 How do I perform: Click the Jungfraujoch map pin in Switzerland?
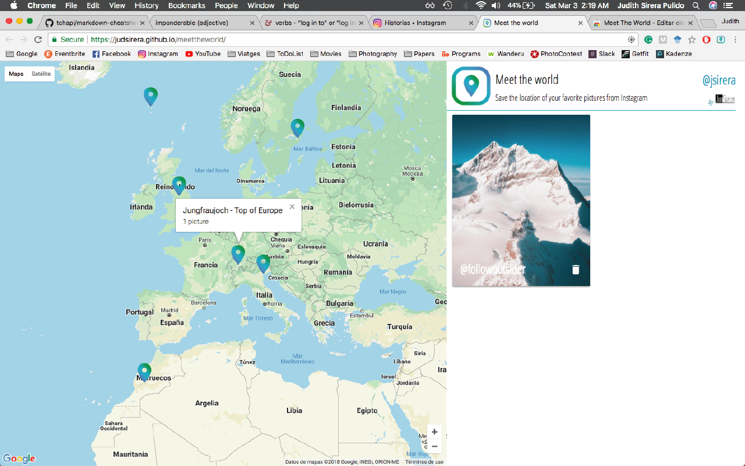238,255
